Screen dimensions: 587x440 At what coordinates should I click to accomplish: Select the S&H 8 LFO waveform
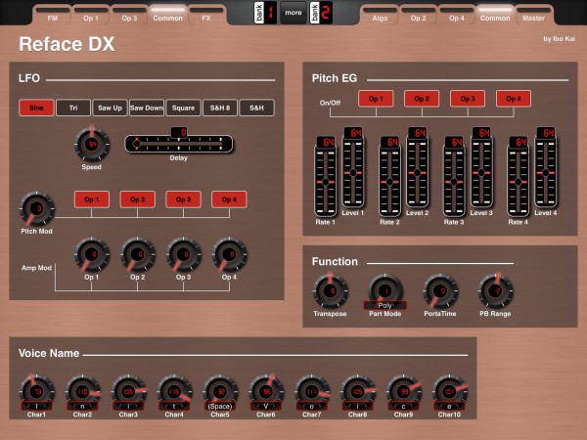click(220, 108)
